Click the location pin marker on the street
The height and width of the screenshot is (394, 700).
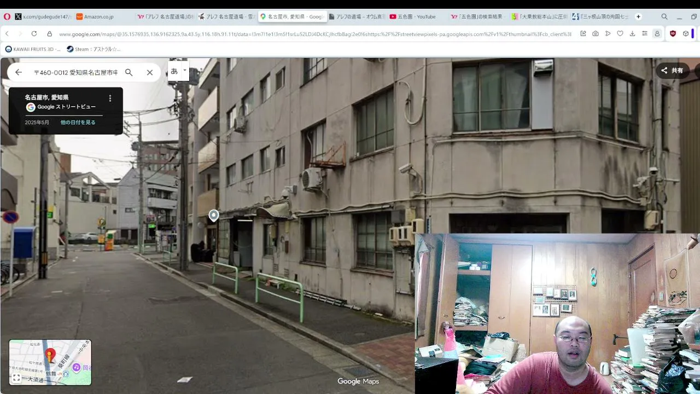[x=214, y=216]
